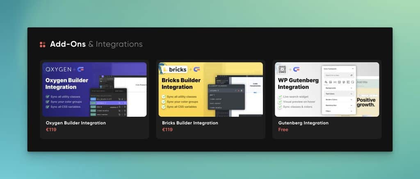Click 'Sync your color groups' in the Bricks card
The height and width of the screenshot is (179, 420).
coord(183,102)
